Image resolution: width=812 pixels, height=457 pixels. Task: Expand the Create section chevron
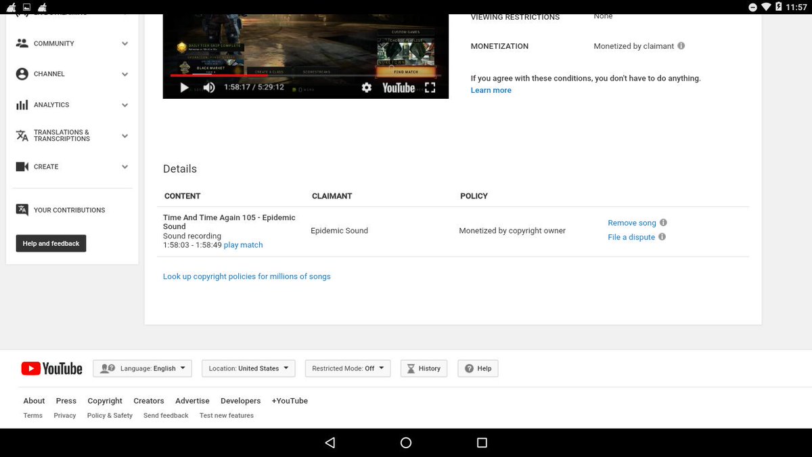coord(125,167)
